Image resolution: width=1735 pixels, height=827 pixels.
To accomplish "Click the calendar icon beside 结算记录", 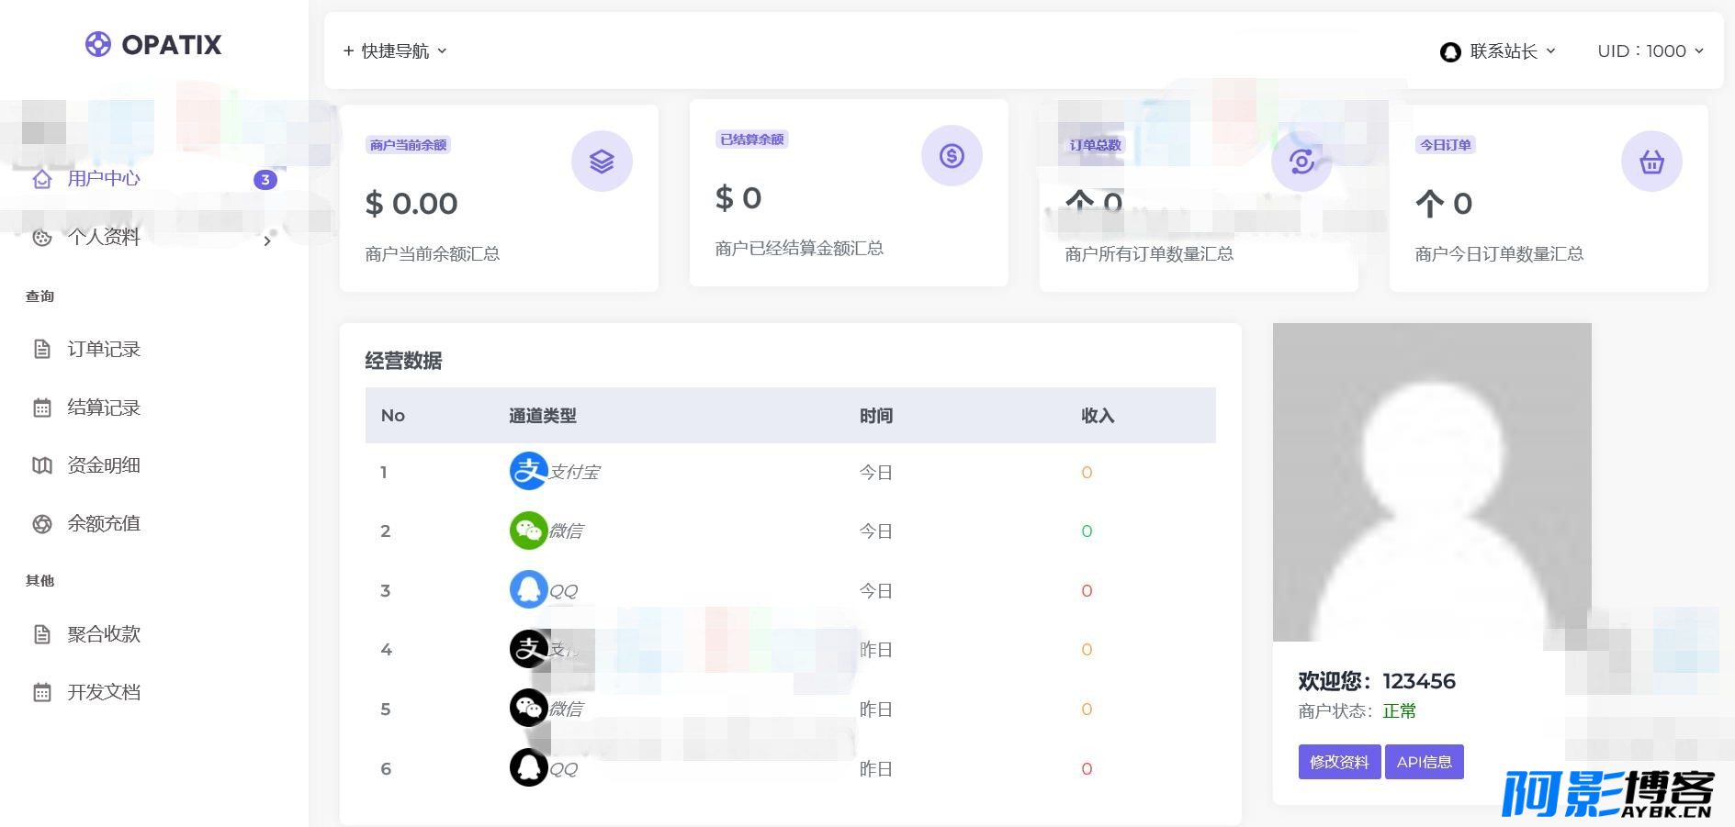I will tap(42, 408).
